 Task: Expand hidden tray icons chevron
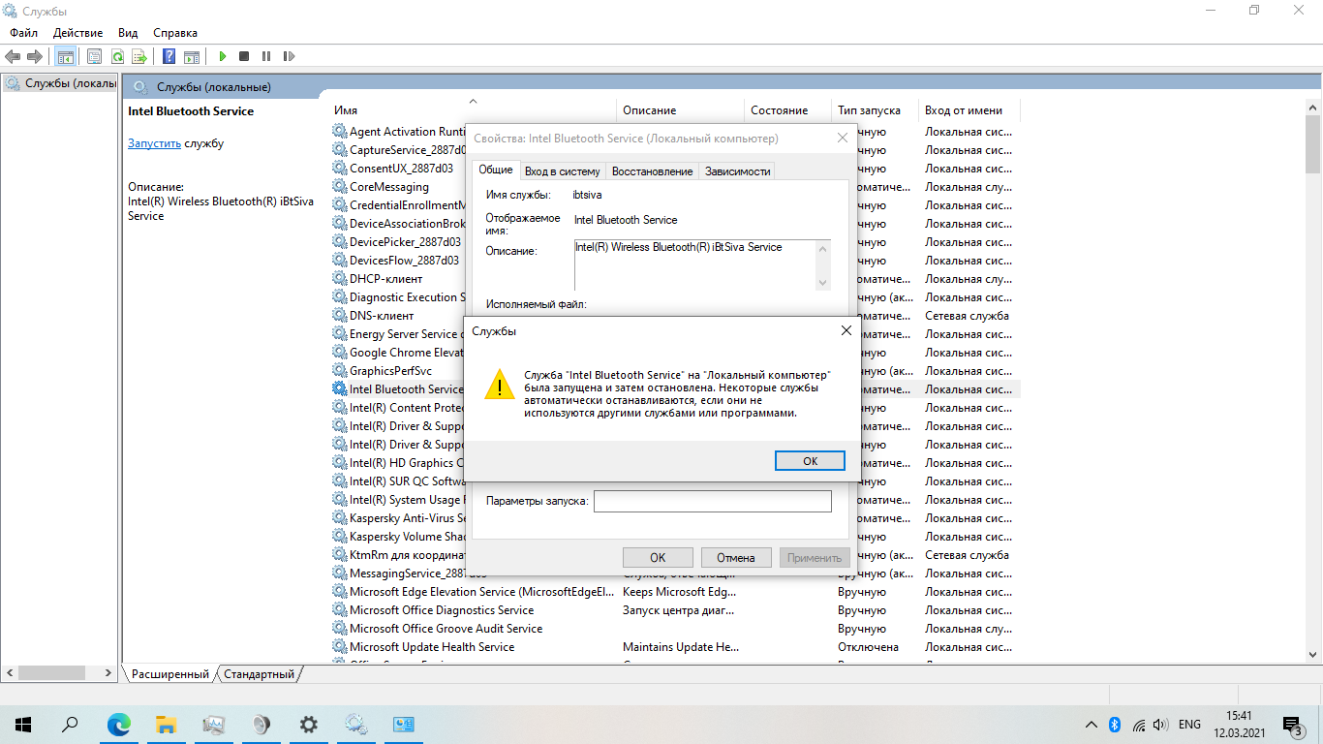[1091, 724]
